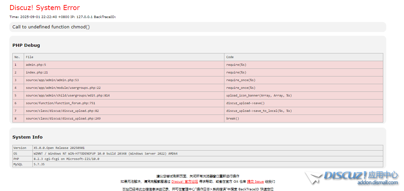Select 'source/class/discuz/discuz_upload.php:82' cell
The image size is (404, 191).
(124, 111)
